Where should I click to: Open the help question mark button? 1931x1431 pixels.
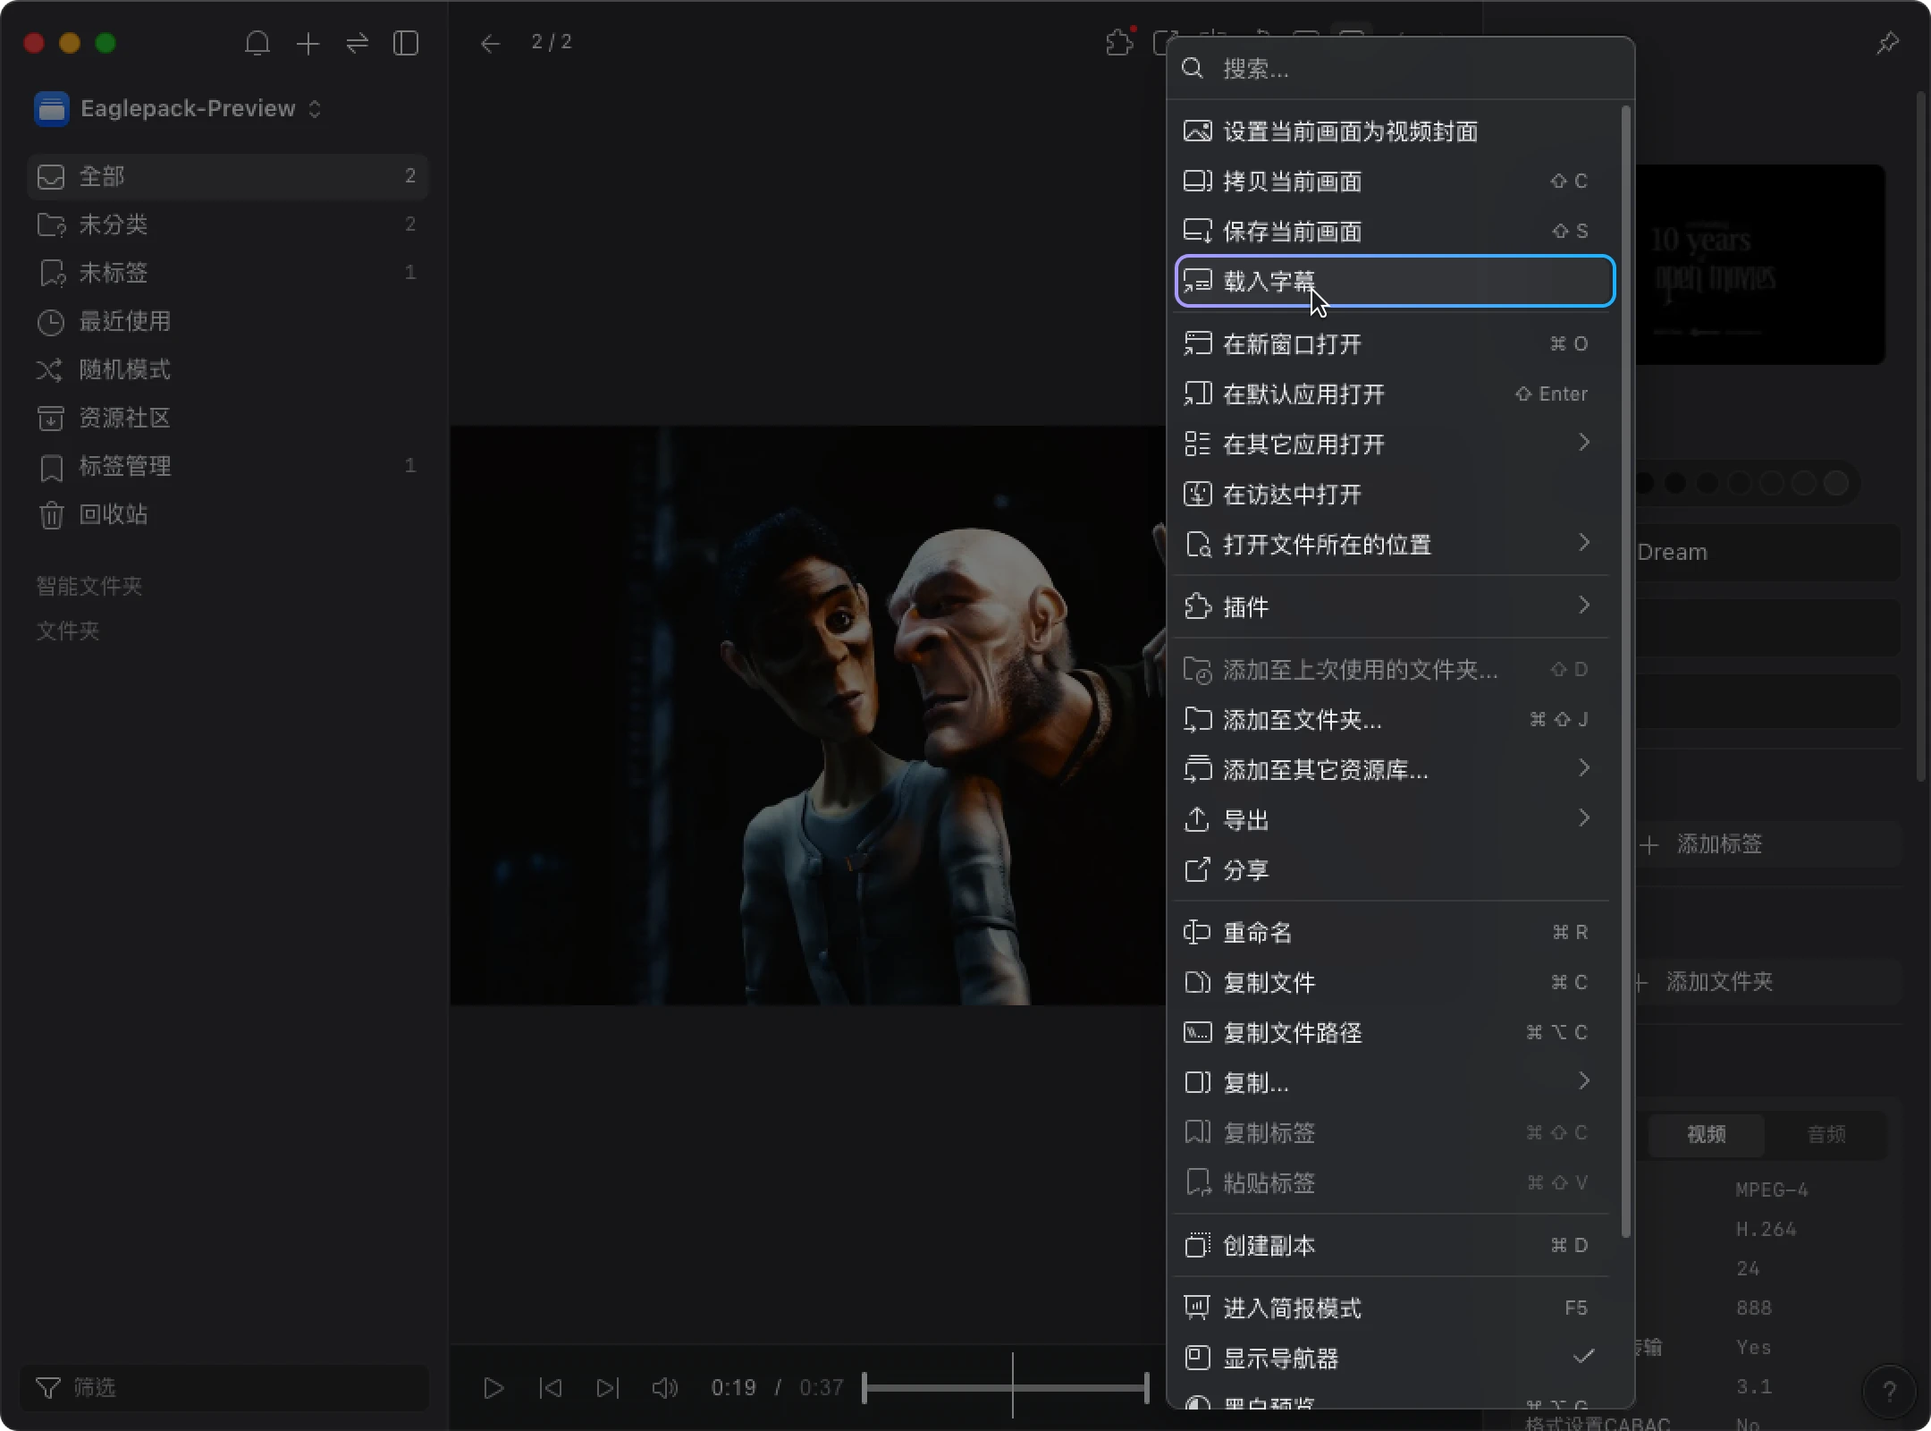(x=1889, y=1391)
